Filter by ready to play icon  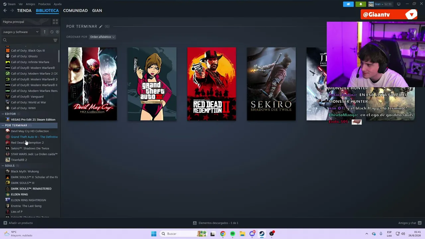(57, 32)
